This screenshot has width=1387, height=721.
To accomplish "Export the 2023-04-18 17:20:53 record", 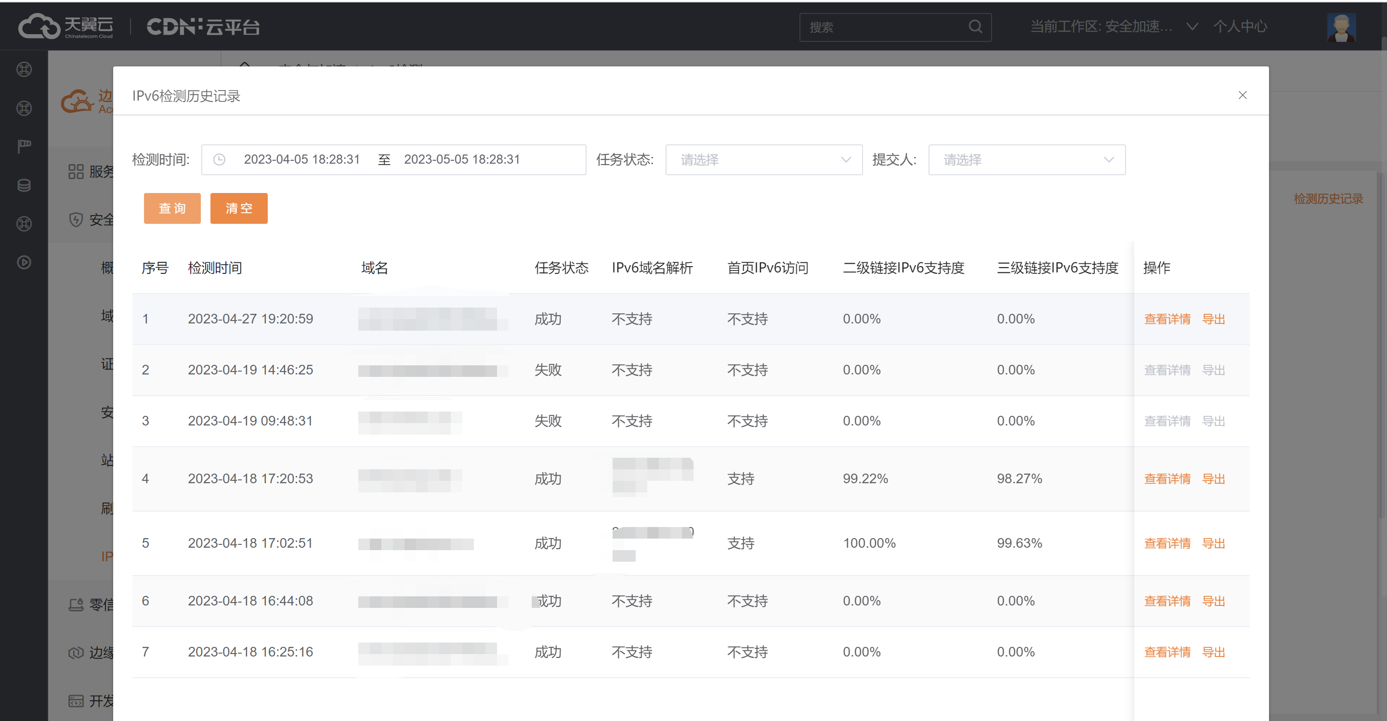I will [1213, 479].
